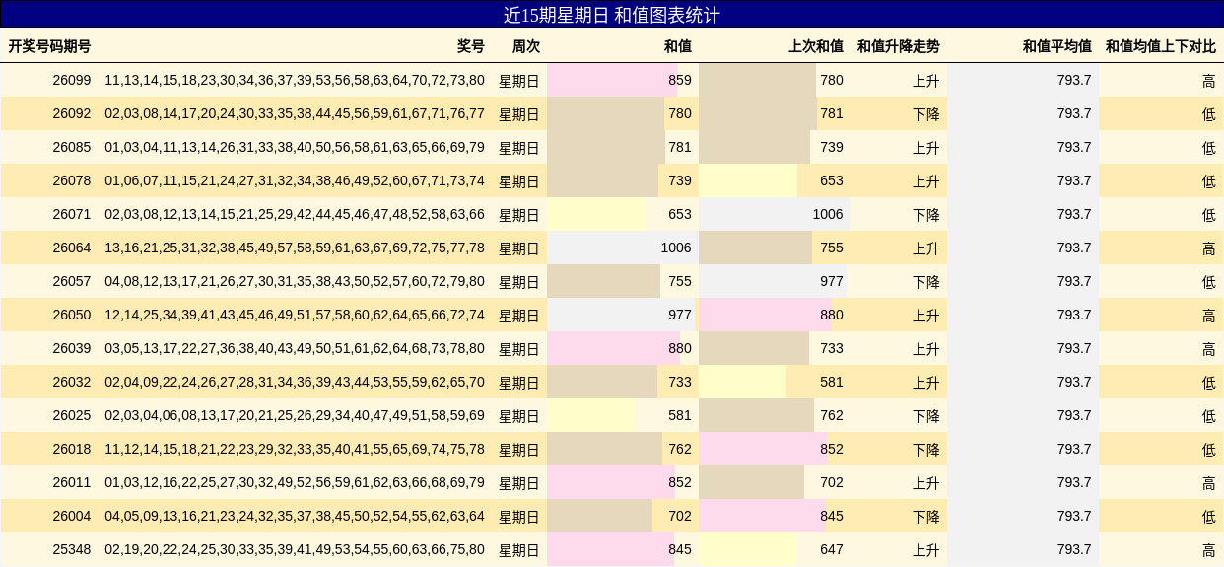Click the 上次和值 cell showing 647
Image resolution: width=1224 pixels, height=567 pixels.
[775, 549]
